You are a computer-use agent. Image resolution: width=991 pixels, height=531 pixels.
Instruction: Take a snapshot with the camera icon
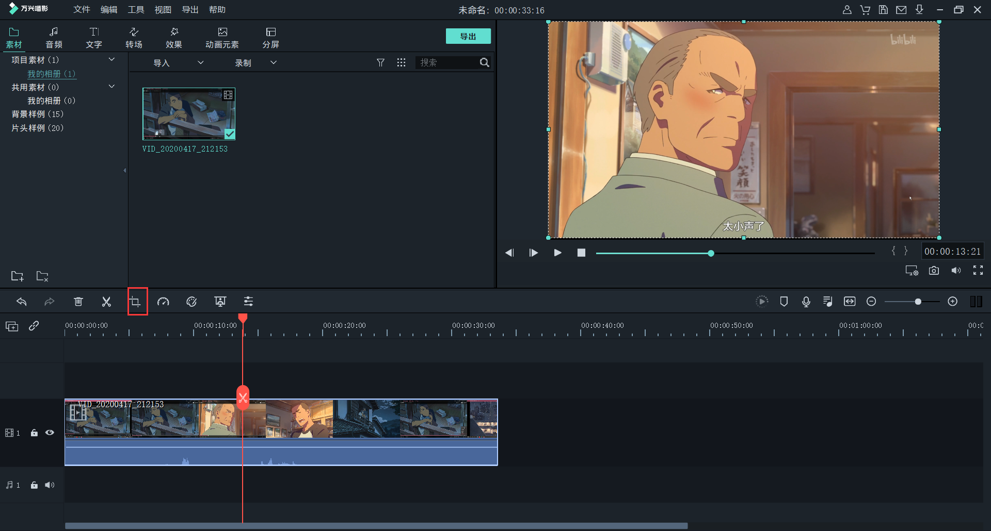point(934,271)
